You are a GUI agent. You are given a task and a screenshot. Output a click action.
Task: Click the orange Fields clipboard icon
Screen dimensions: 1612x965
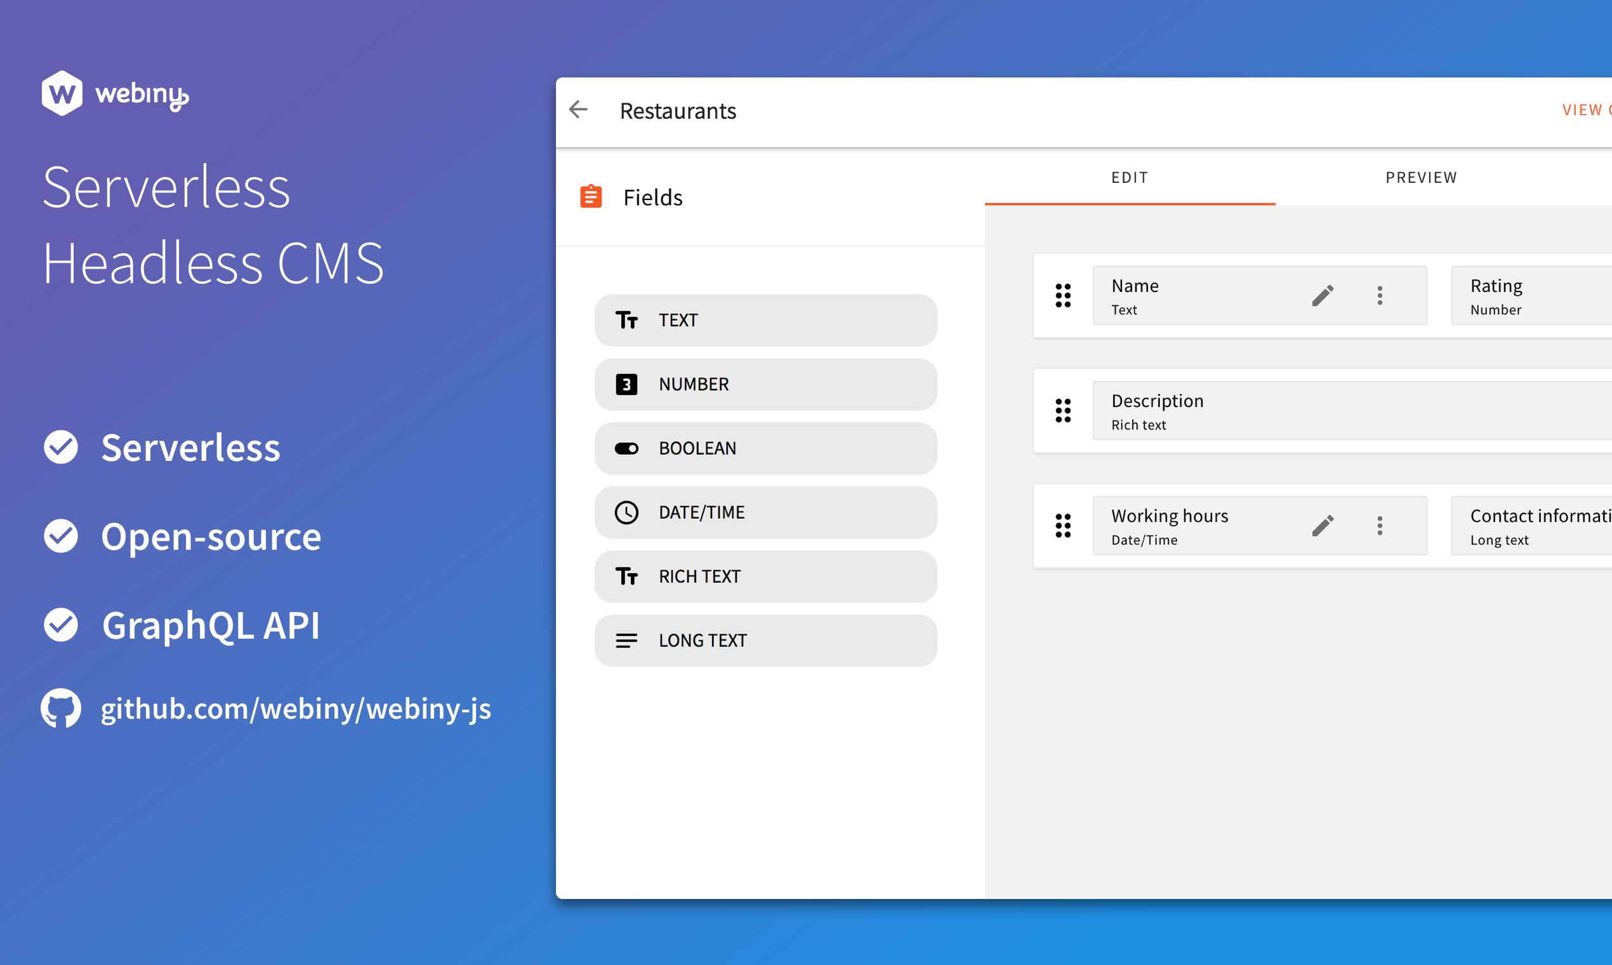590,196
